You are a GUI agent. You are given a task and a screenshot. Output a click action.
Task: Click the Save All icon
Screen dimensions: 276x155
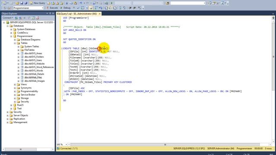(x=26, y=3)
